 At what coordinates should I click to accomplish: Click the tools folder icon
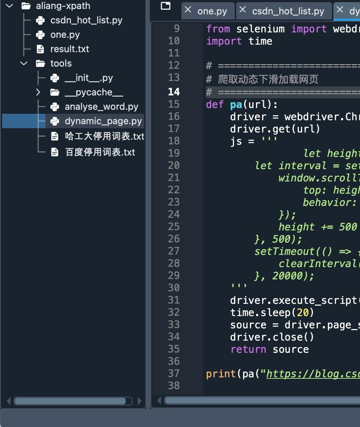[x=40, y=64]
